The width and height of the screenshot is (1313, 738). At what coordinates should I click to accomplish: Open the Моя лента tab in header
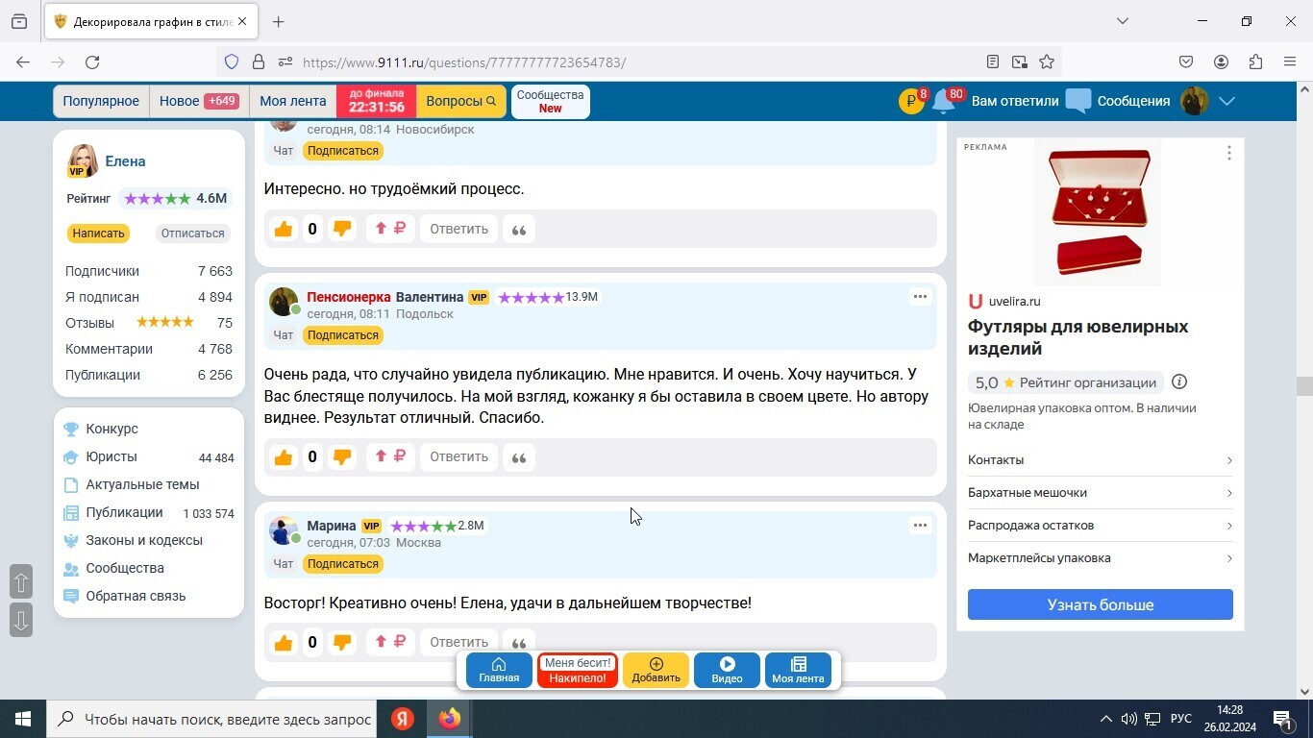292,101
